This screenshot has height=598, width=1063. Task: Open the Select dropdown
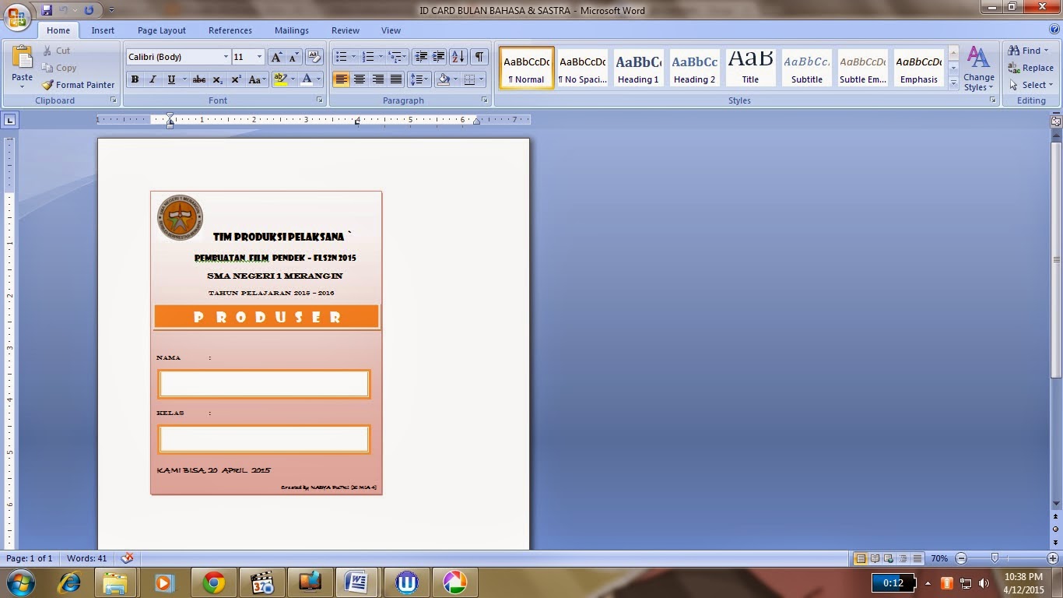click(1030, 85)
